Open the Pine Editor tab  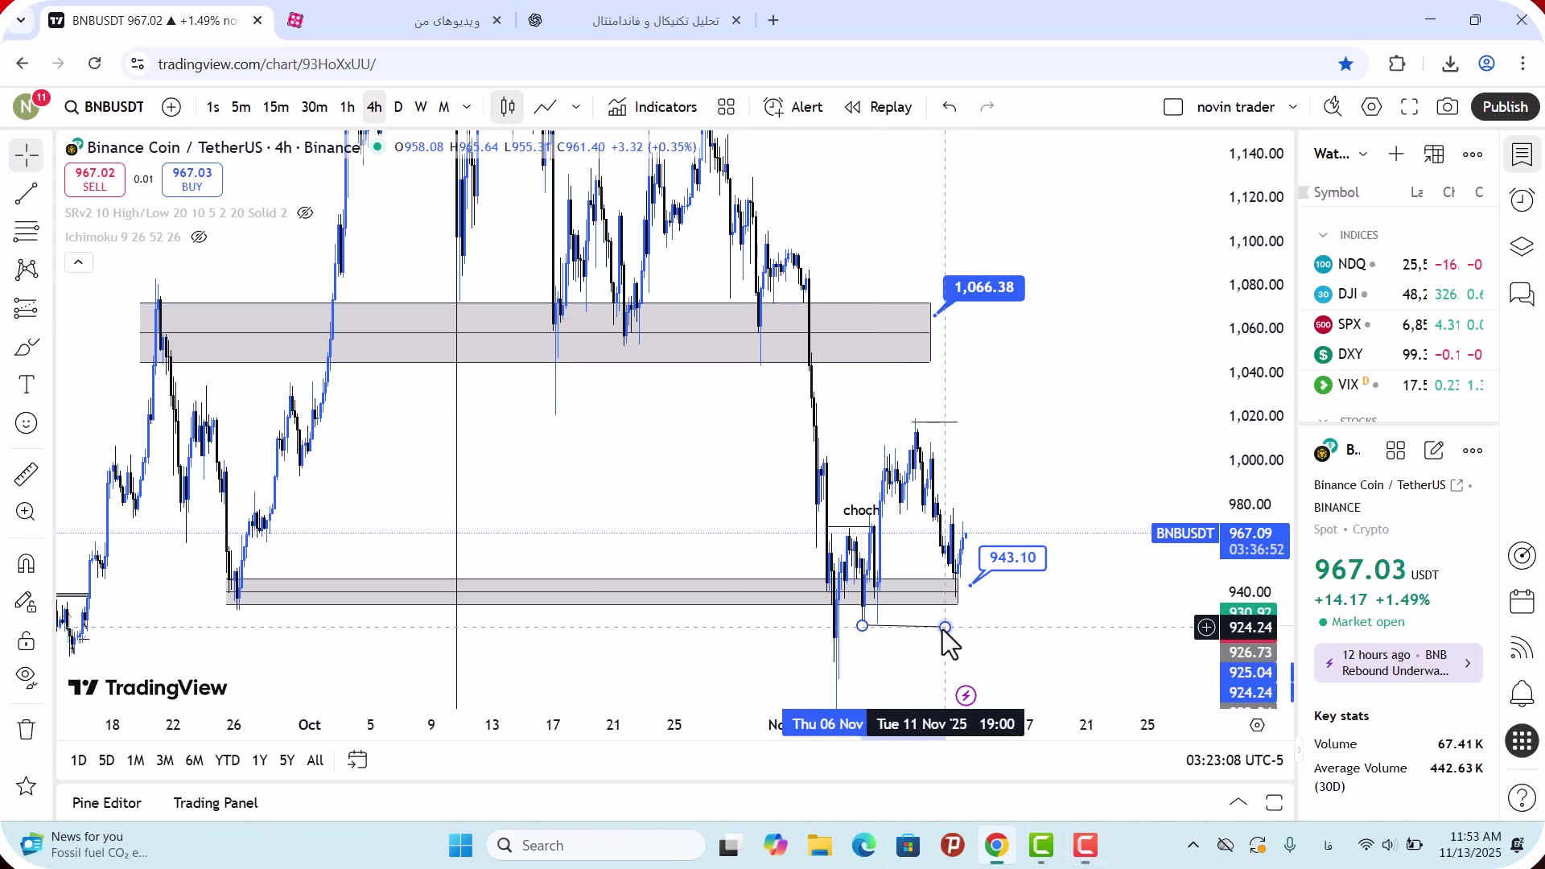106,803
